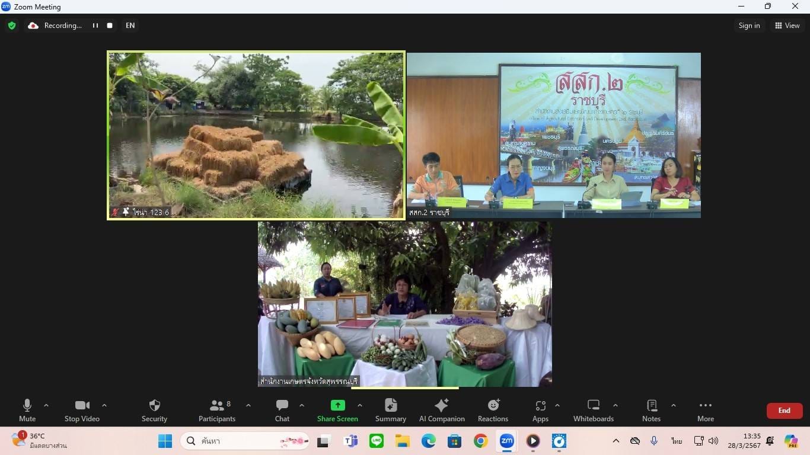Image resolution: width=810 pixels, height=455 pixels.
Task: Open the Chat panel
Action: [282, 410]
